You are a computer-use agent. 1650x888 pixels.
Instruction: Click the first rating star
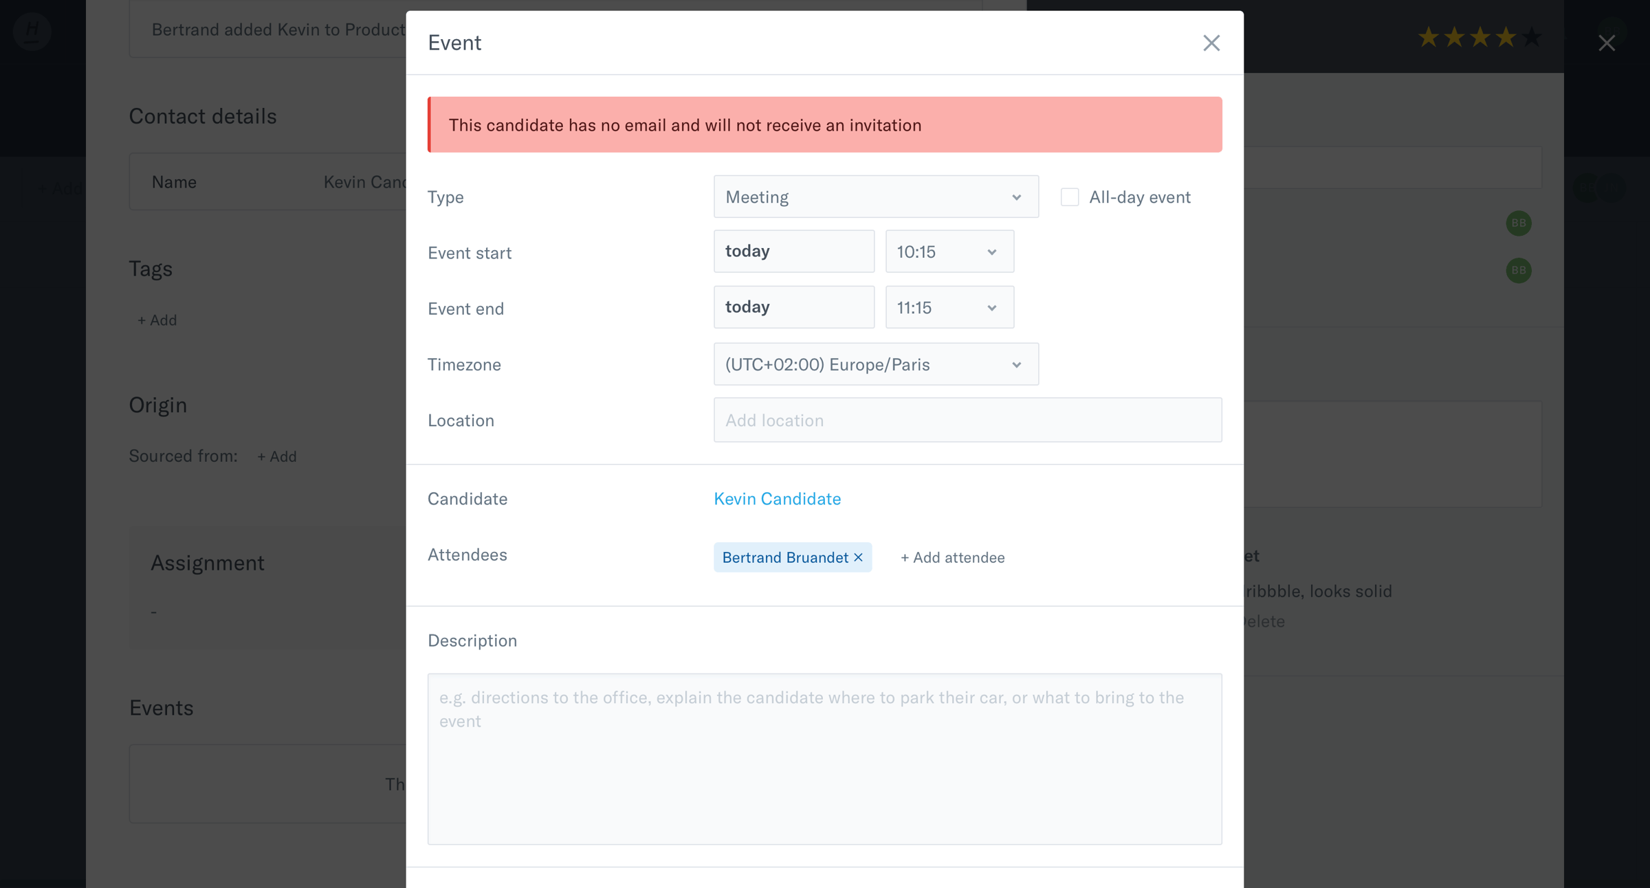click(x=1429, y=36)
